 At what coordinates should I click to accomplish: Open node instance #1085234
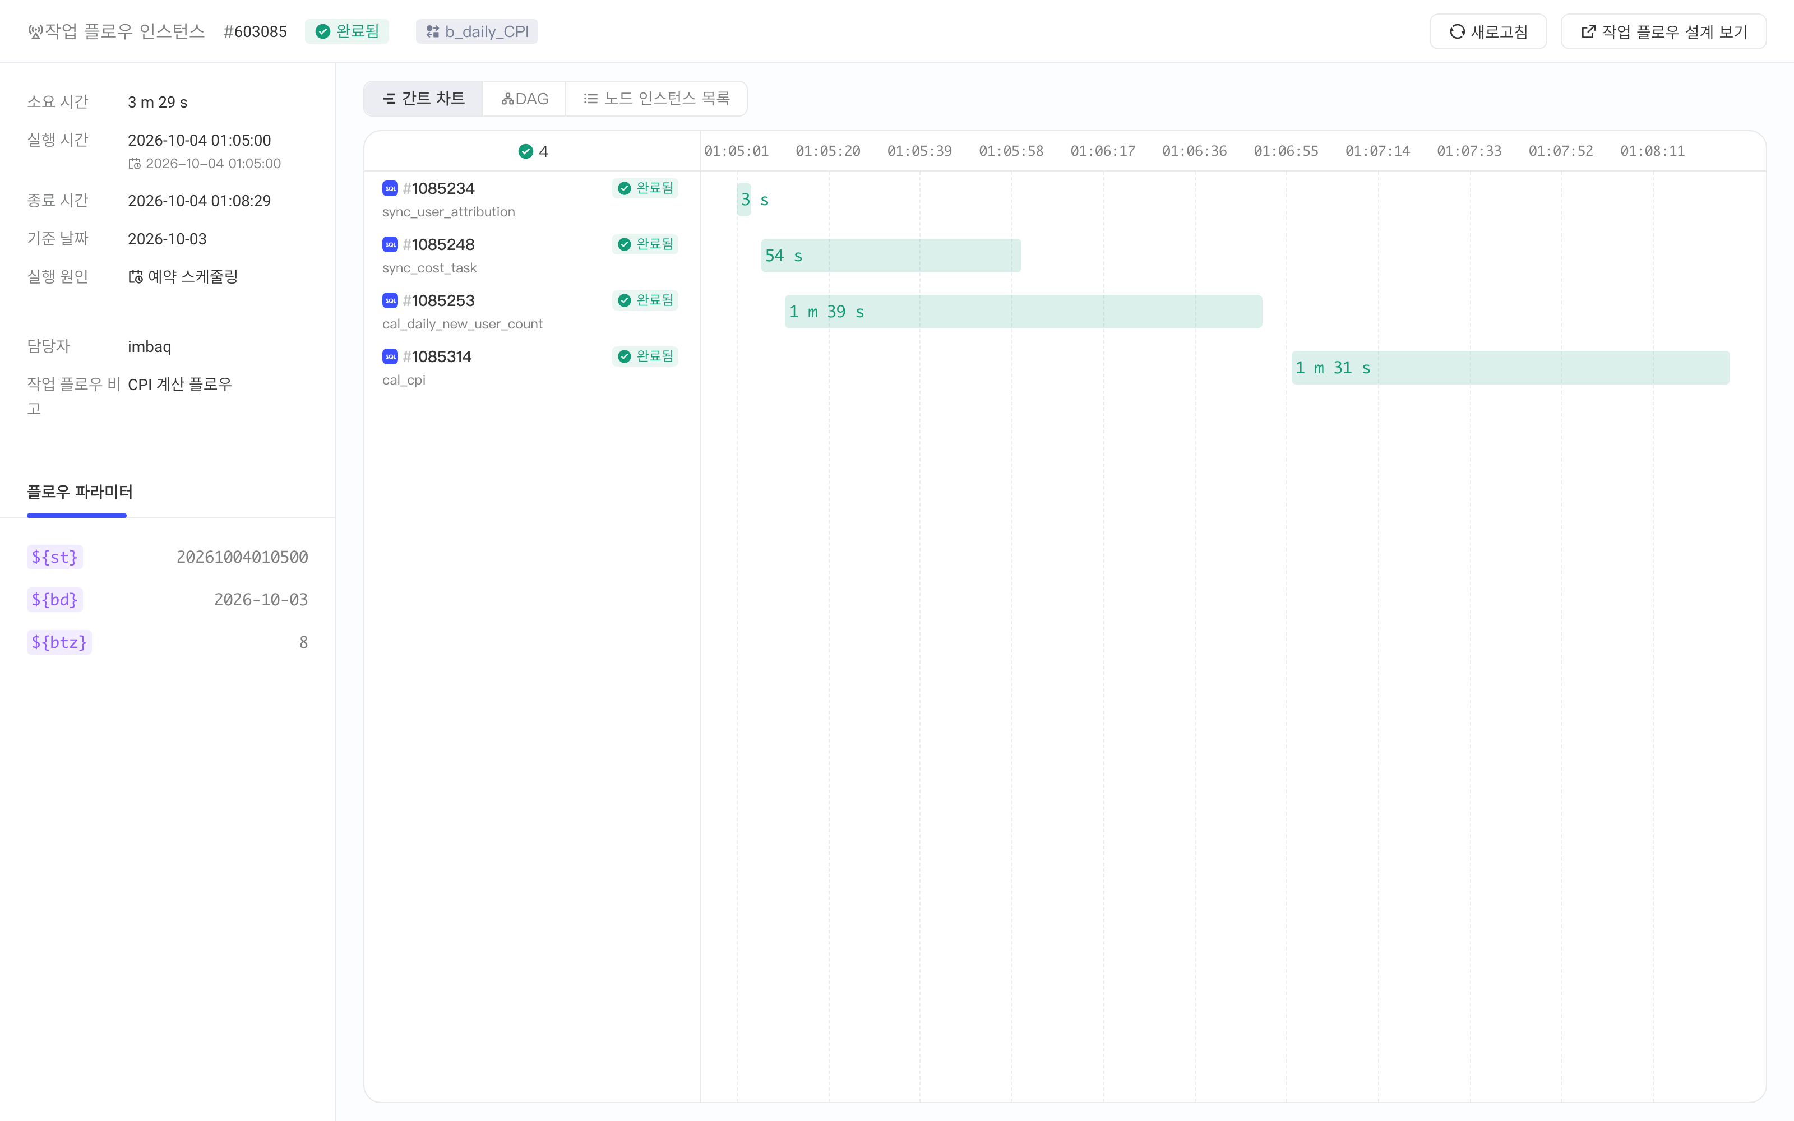pyautogui.click(x=438, y=188)
